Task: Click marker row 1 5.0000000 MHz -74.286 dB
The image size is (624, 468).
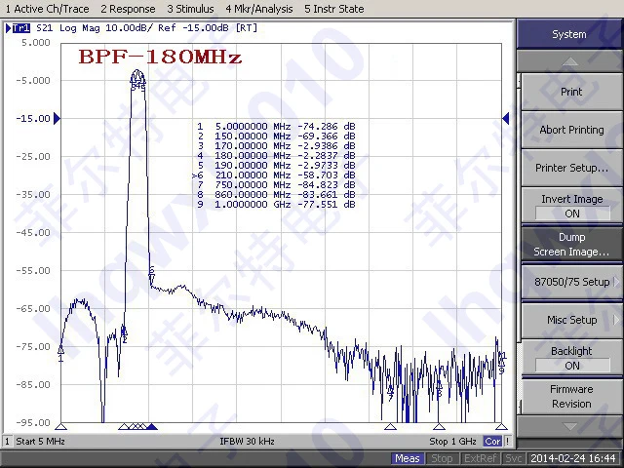Action: point(276,127)
